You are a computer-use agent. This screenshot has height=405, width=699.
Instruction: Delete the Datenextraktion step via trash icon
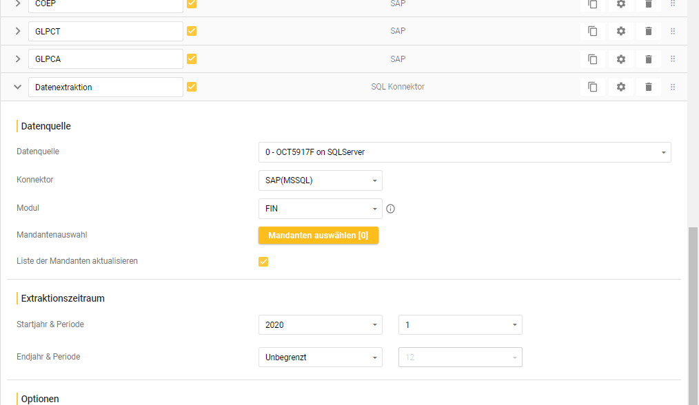(648, 87)
